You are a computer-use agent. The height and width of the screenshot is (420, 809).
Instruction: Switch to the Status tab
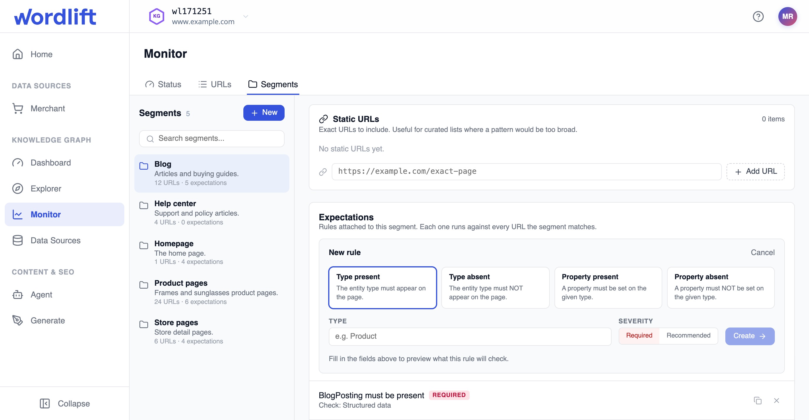pyautogui.click(x=163, y=84)
